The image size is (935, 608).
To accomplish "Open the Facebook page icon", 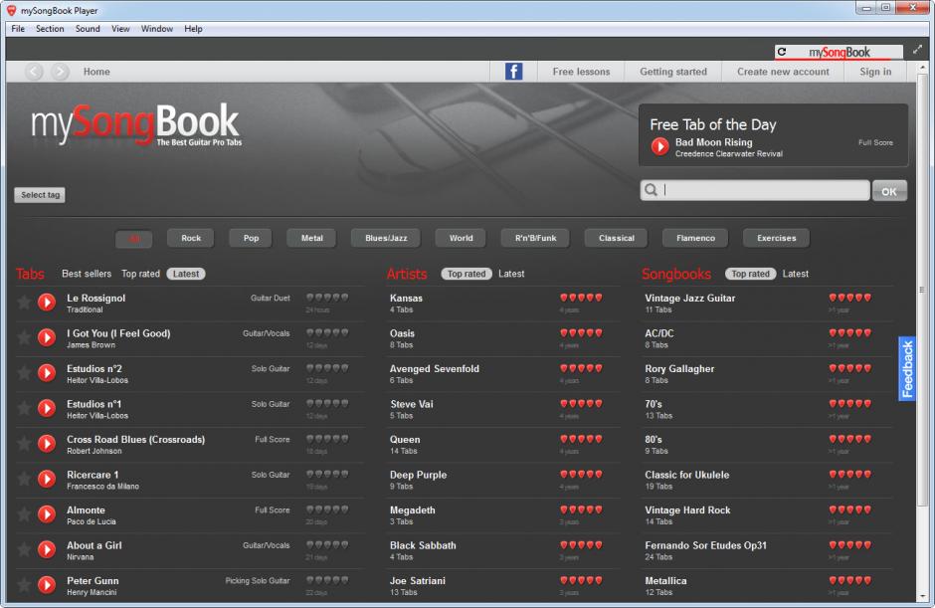I will (513, 72).
